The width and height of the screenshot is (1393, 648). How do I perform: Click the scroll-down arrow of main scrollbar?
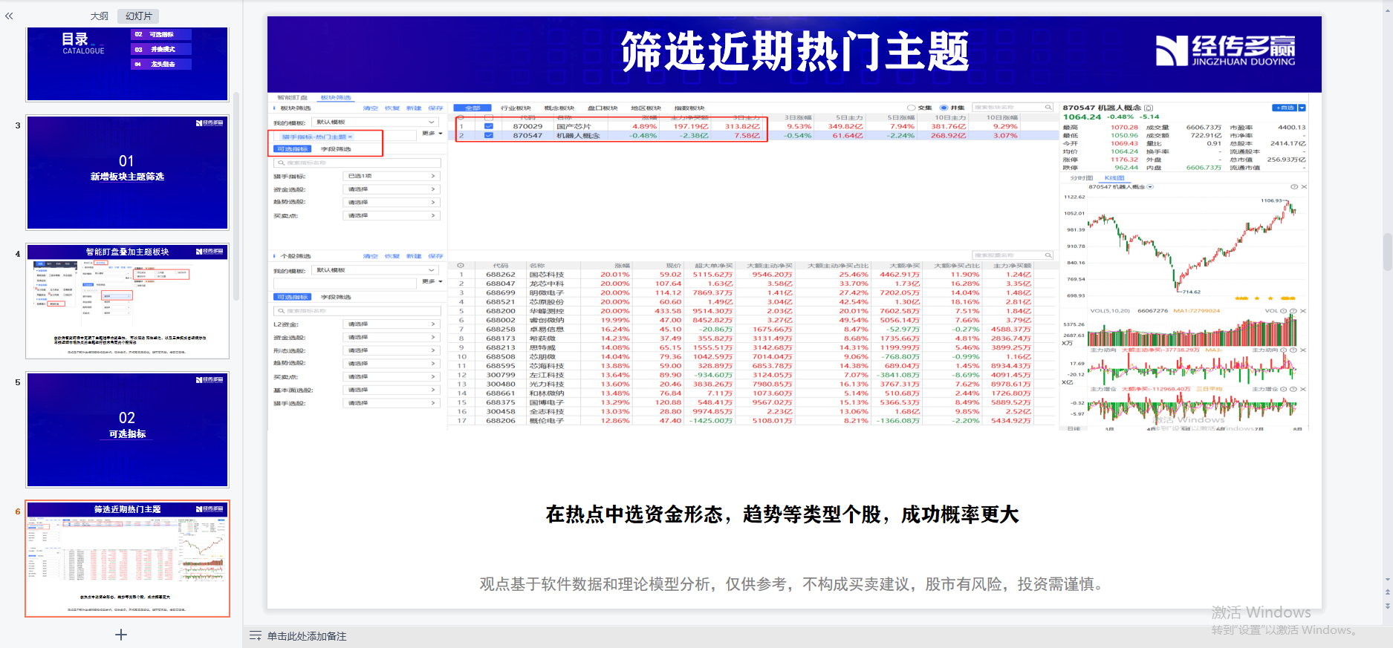tap(1387, 580)
